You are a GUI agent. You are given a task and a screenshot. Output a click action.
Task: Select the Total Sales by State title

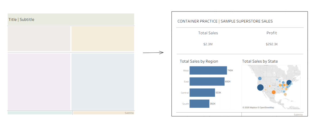click(x=260, y=61)
